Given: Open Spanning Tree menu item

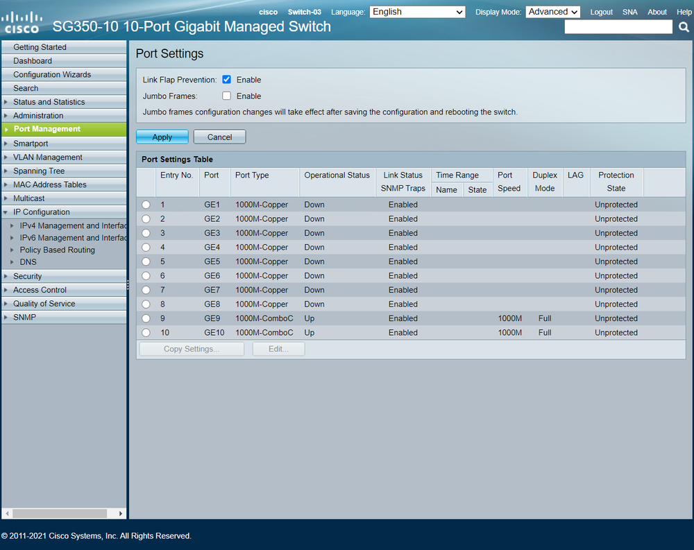Looking at the screenshot, I should coord(64,171).
